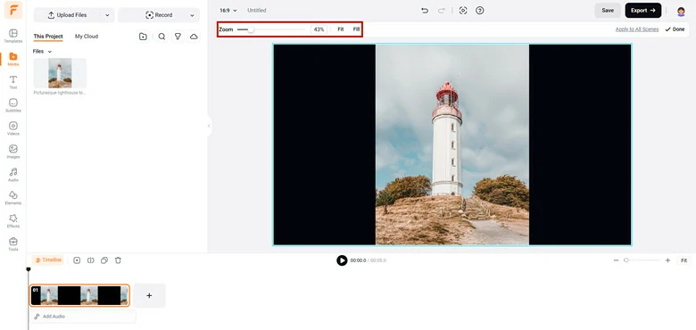Split the scene in timeline toolbar

click(90, 260)
